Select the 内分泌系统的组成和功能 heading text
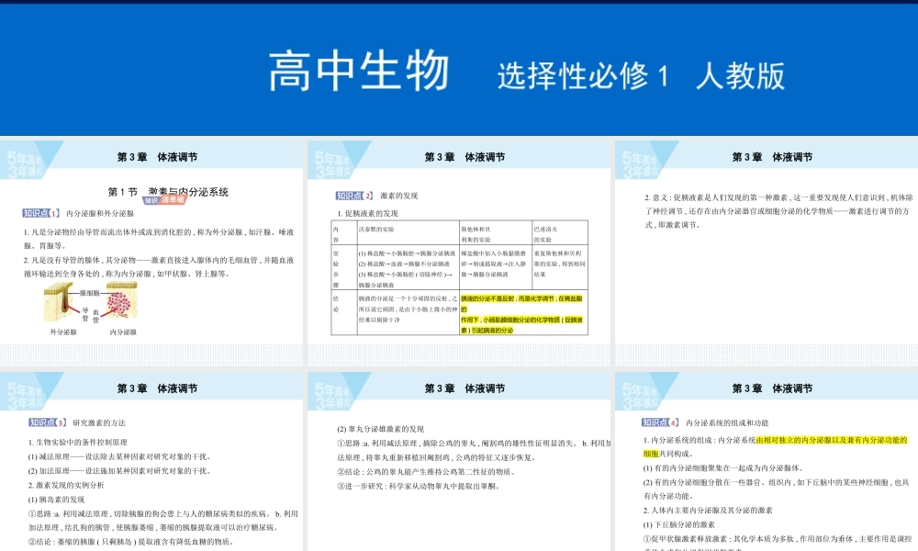Image resolution: width=918 pixels, height=551 pixels. click(x=727, y=422)
